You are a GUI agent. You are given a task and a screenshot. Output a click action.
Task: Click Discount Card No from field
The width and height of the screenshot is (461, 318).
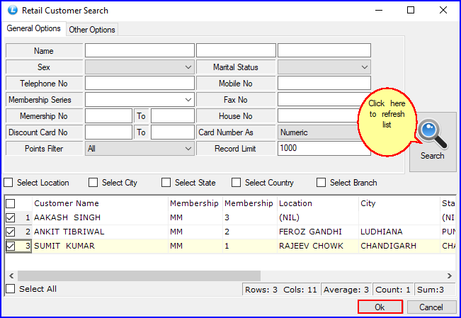point(108,132)
